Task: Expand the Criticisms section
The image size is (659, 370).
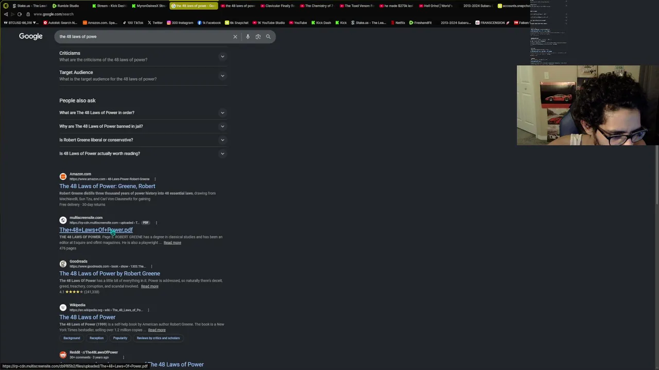Action: pos(143,56)
